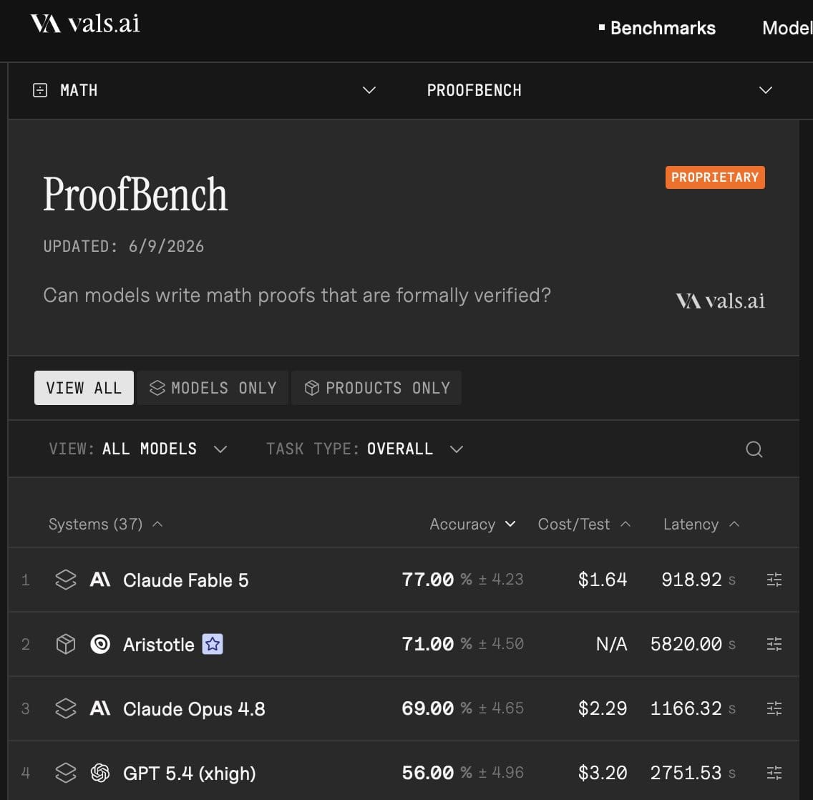Expand the MATH category dropdown
The image size is (813, 800).
(x=204, y=90)
